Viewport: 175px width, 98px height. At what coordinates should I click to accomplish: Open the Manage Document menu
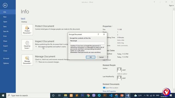tap(27, 60)
